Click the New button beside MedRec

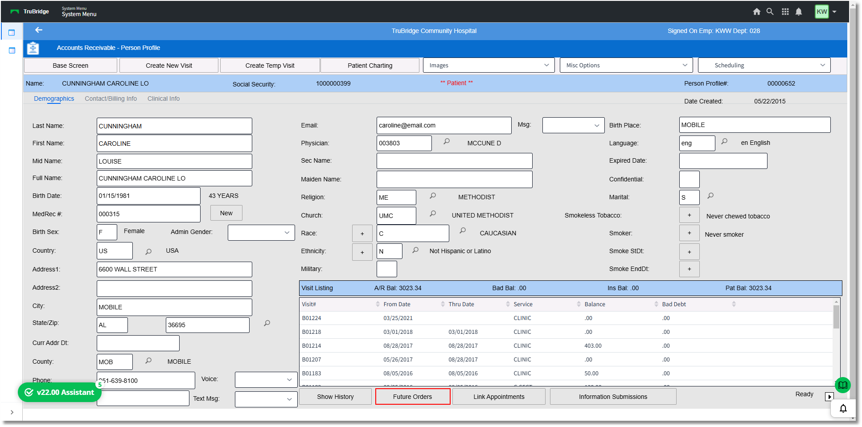(x=226, y=213)
